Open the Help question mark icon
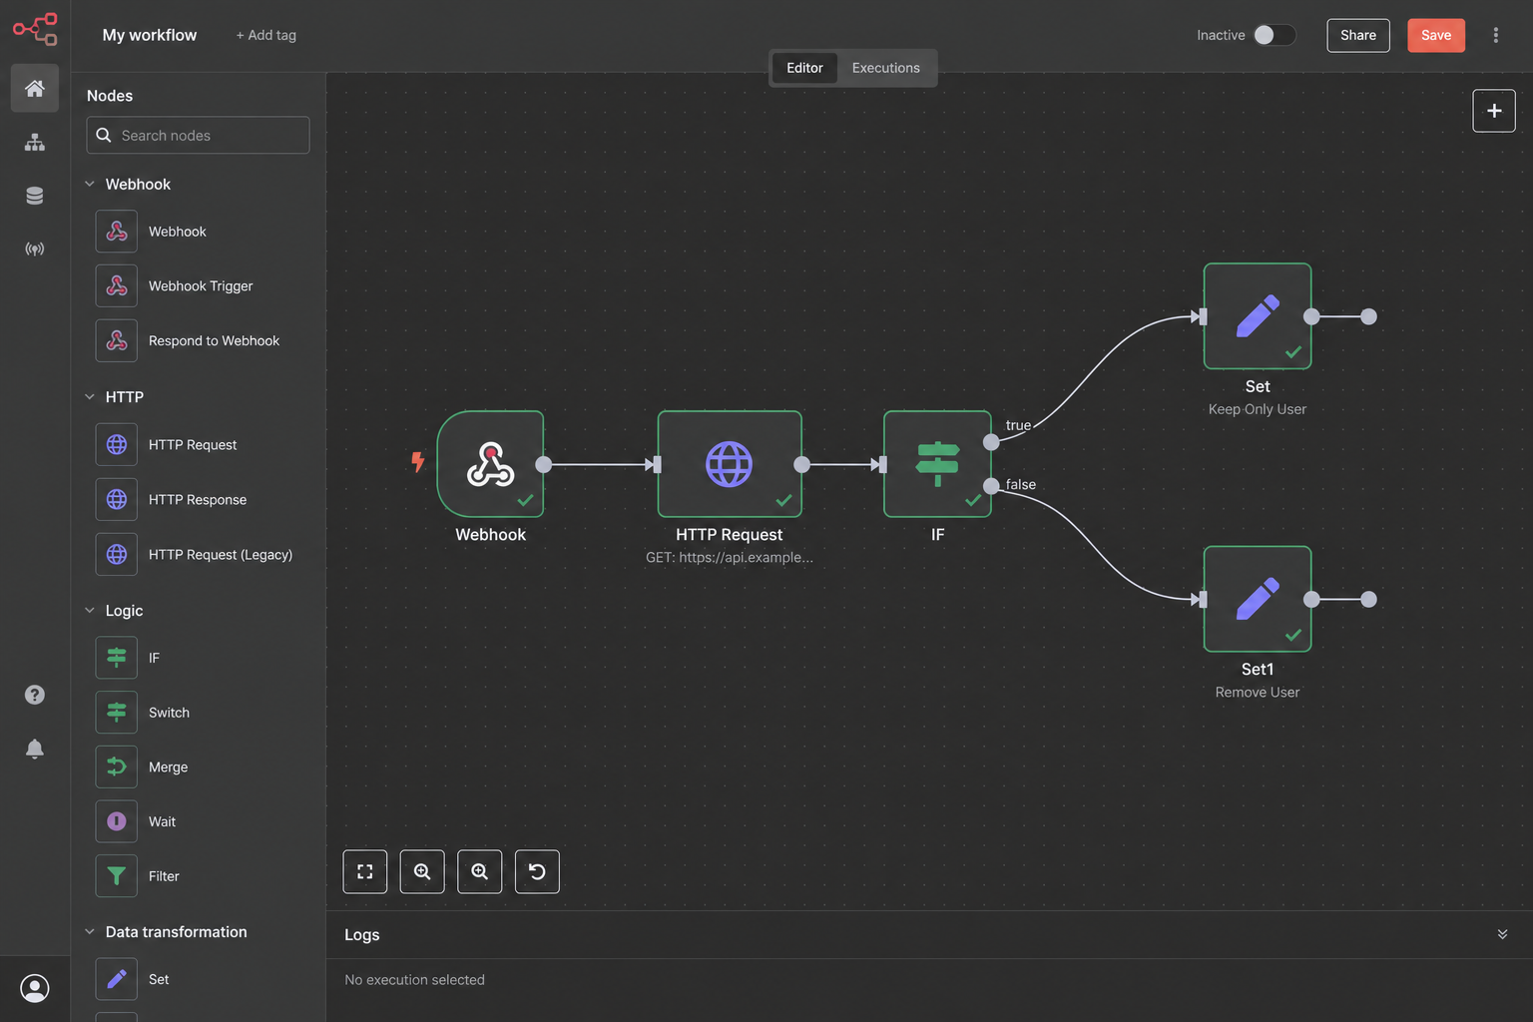Viewport: 1533px width, 1022px height. point(35,695)
